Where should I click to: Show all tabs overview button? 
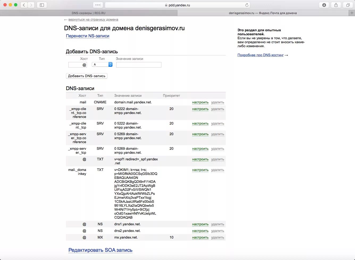348,5
